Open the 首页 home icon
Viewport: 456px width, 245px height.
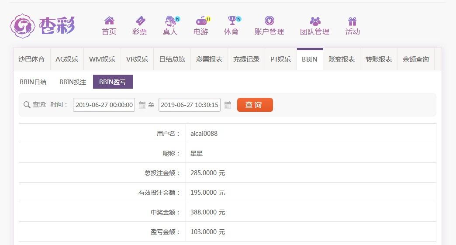(x=109, y=21)
